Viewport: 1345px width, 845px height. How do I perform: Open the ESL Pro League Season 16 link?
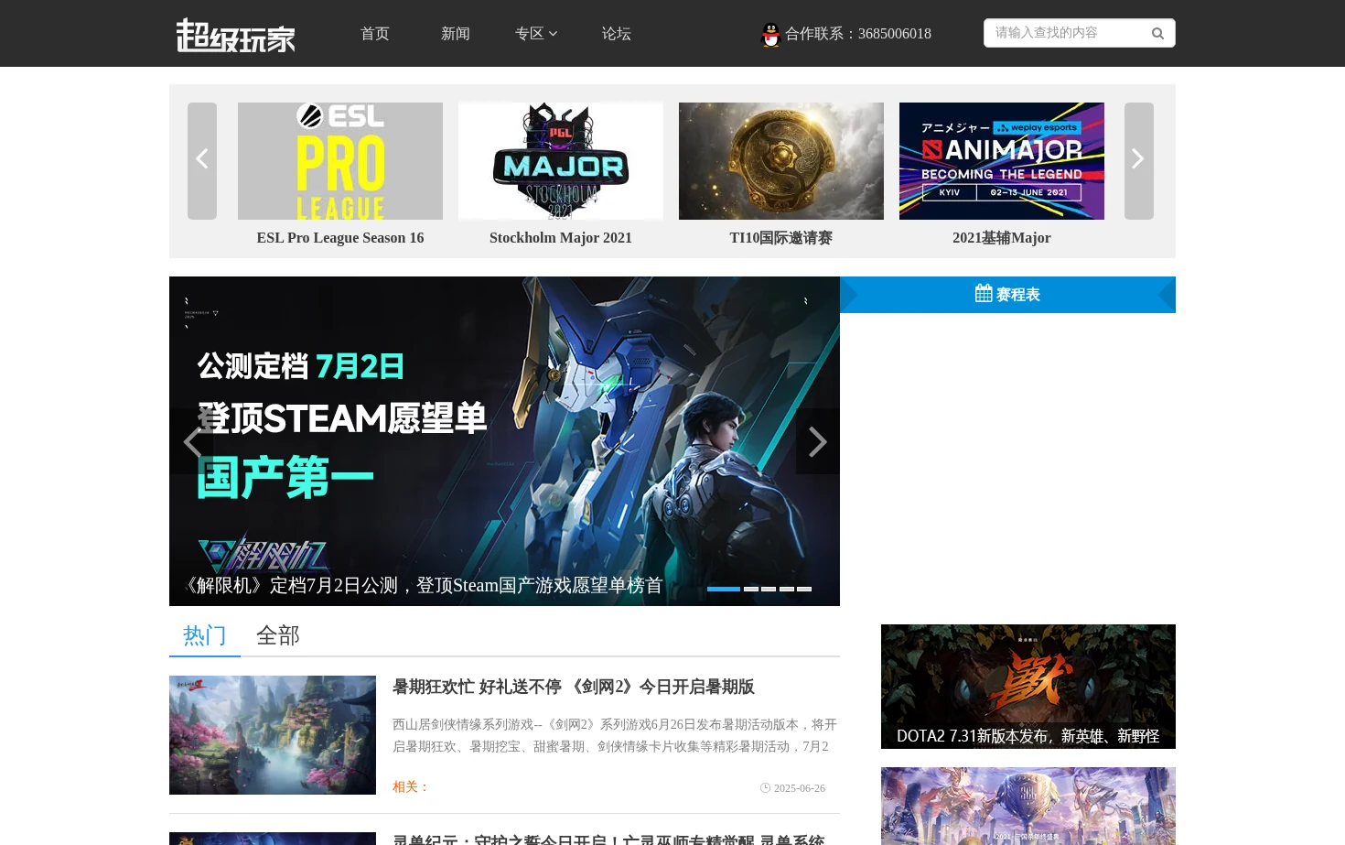click(x=340, y=238)
